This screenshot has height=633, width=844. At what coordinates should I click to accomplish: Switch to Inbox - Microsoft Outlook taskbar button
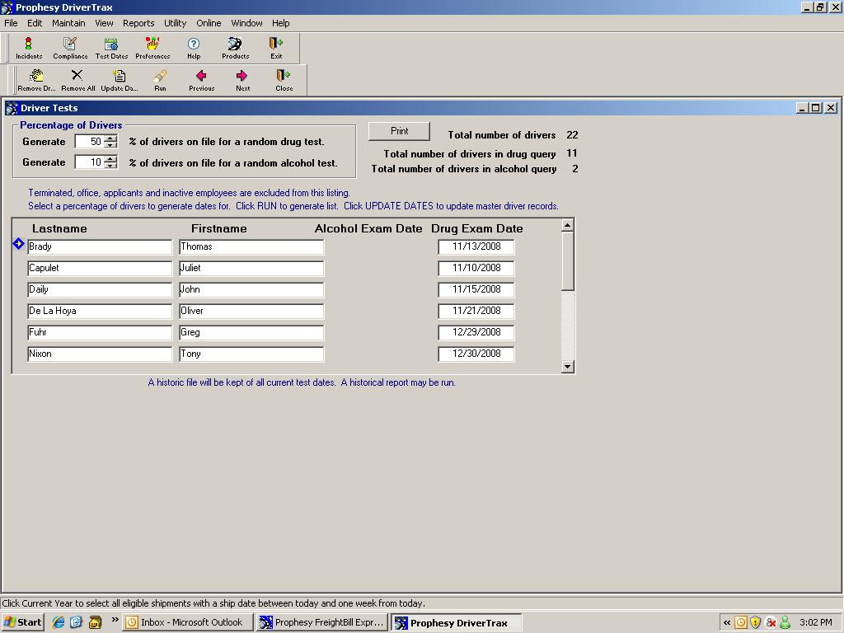(187, 622)
